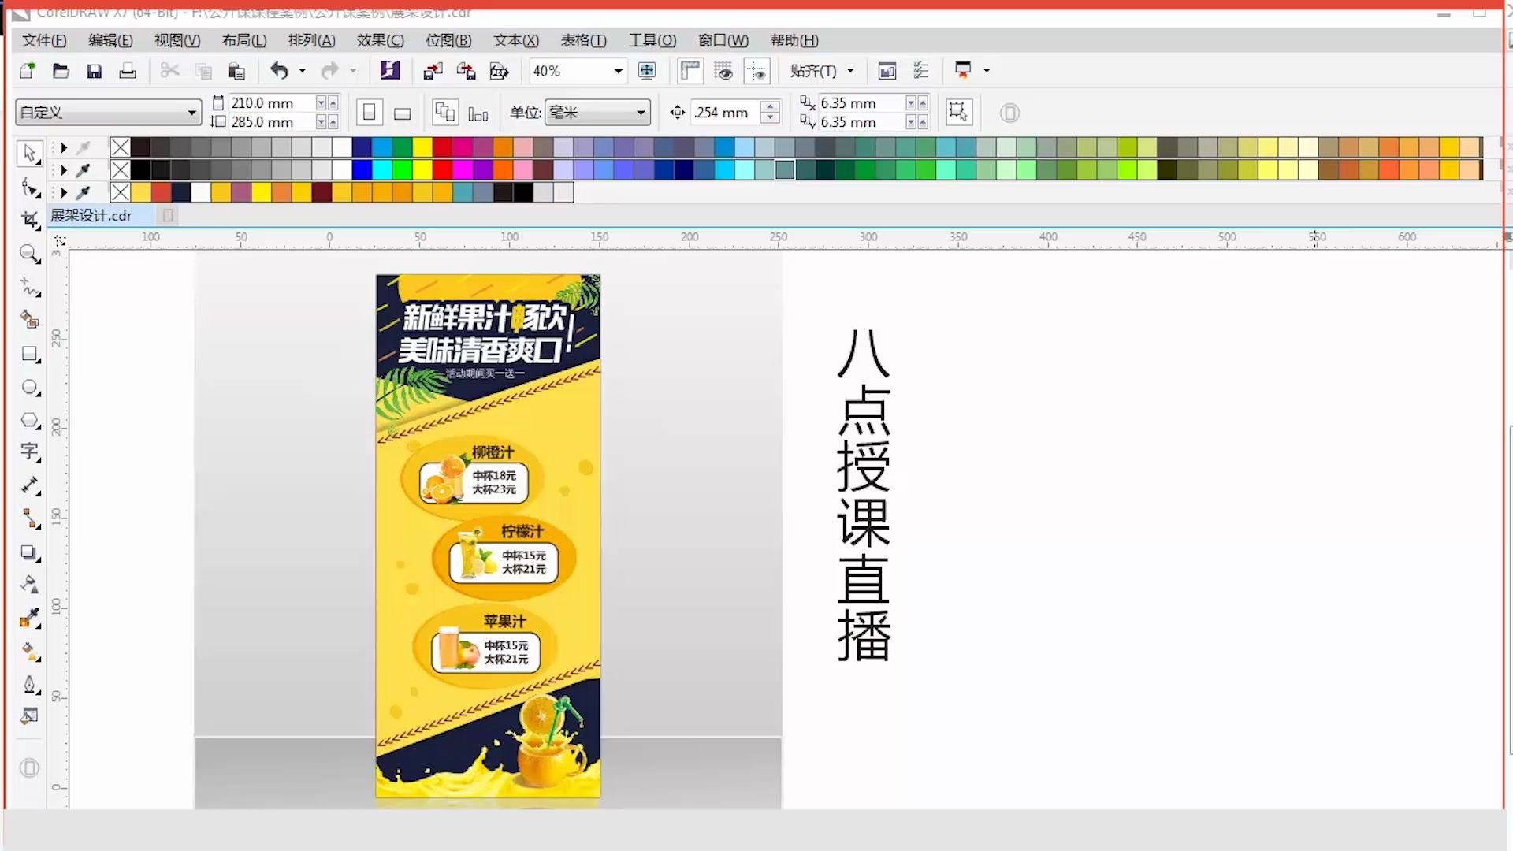Viewport: 1513px width, 851px height.
Task: Open the 文本 menu
Action: coord(514,40)
